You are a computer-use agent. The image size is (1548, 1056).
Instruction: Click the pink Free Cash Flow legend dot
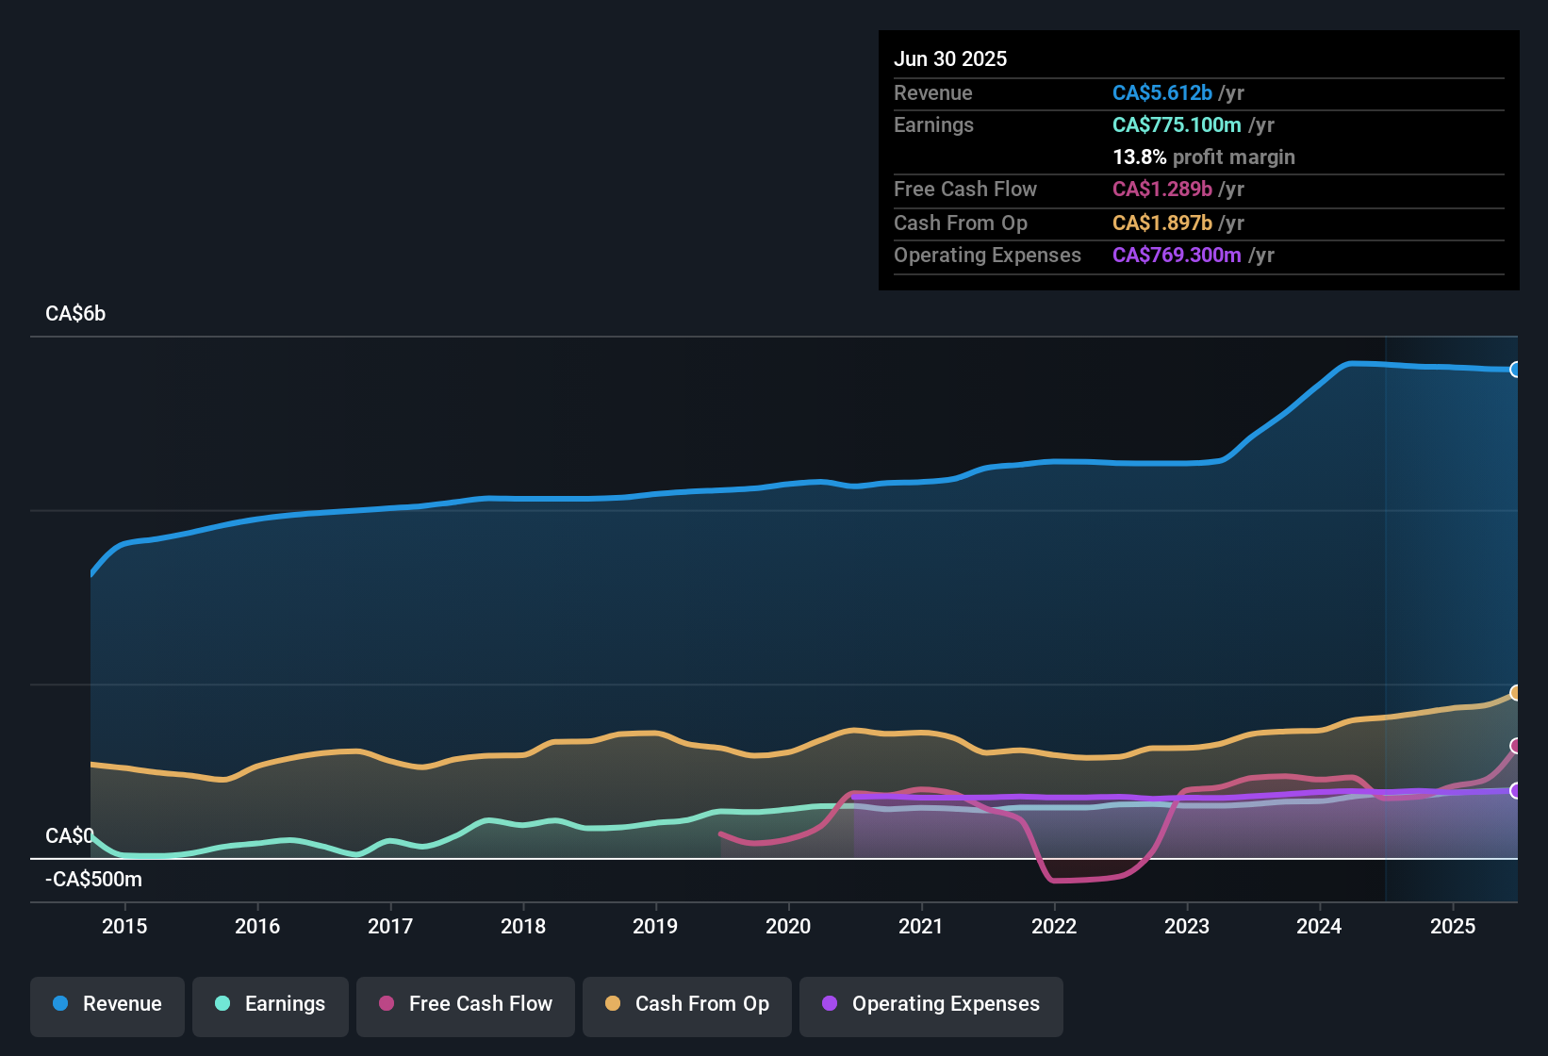[386, 1004]
